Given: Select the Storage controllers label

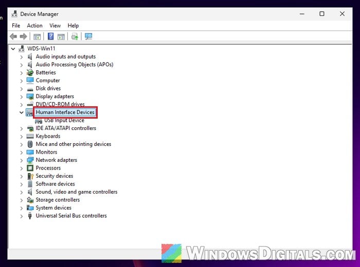Looking at the screenshot, I should 58,200.
